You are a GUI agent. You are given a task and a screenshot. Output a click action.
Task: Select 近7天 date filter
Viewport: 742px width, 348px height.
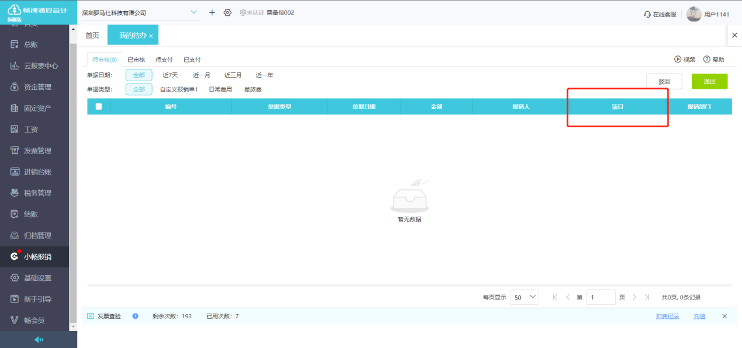pos(170,75)
